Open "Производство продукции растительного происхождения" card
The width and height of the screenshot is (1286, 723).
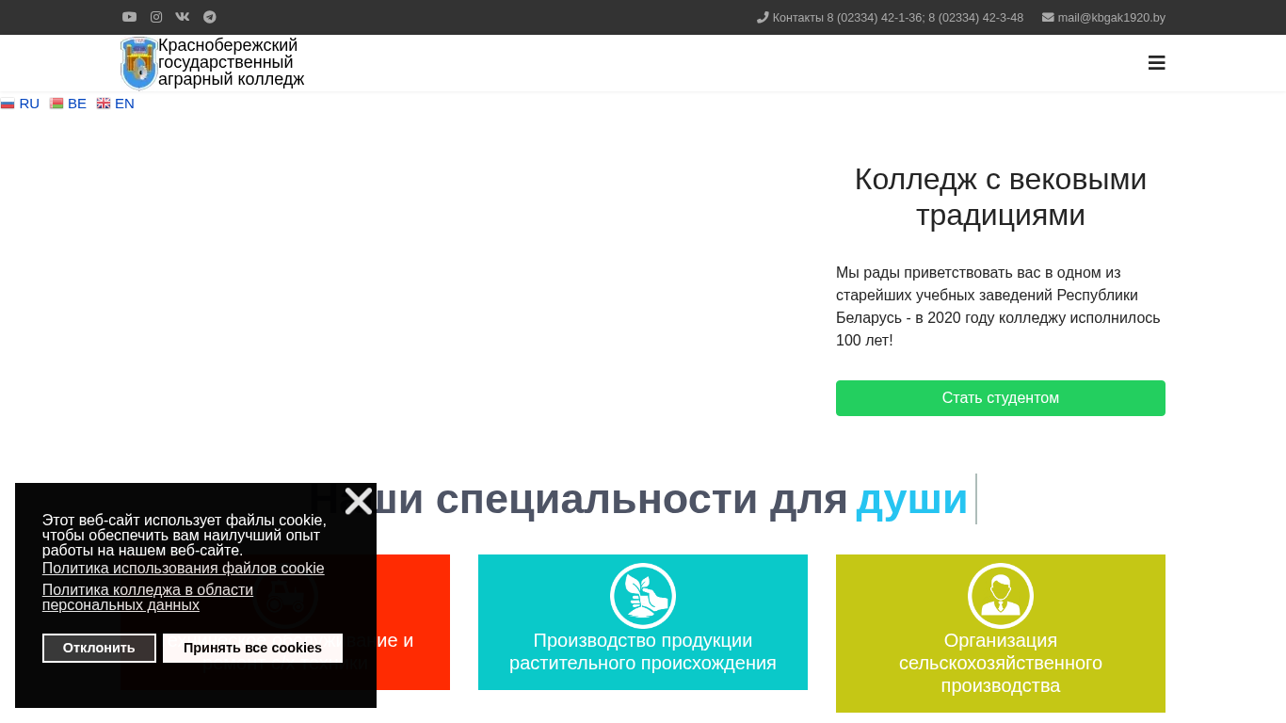click(x=643, y=622)
